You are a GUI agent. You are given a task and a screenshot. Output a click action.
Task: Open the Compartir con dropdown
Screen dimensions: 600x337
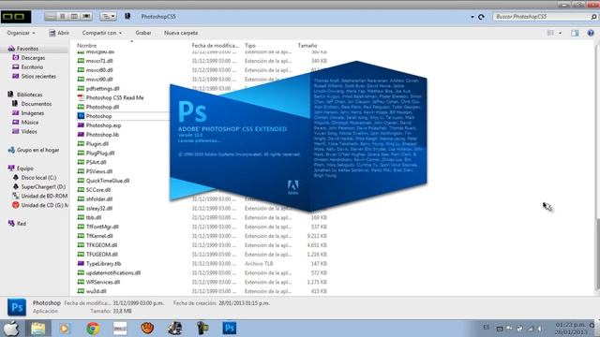[102, 33]
